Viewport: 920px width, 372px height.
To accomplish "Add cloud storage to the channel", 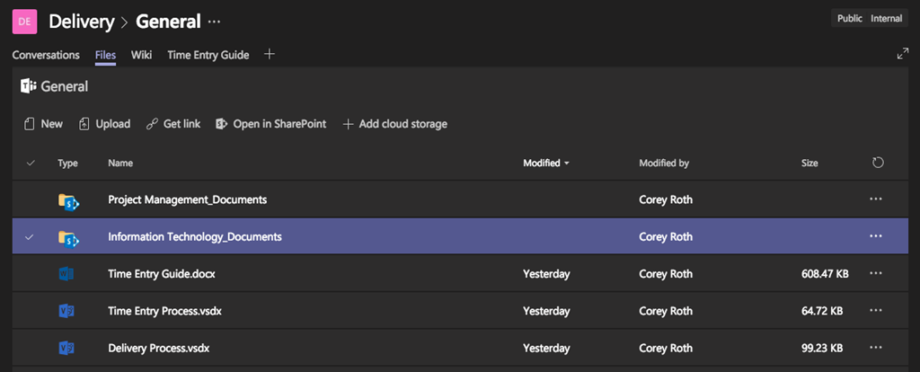I will (x=395, y=124).
